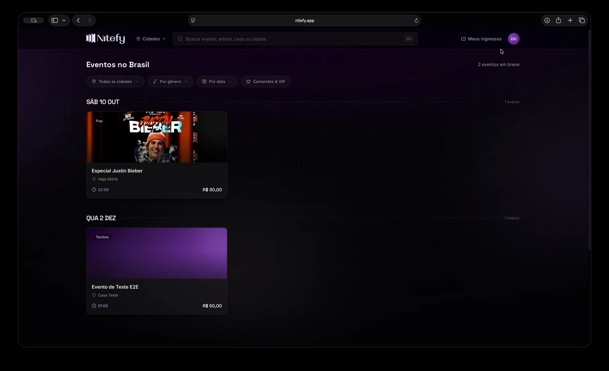Go back in browser history
609x371 pixels.
pos(78,20)
